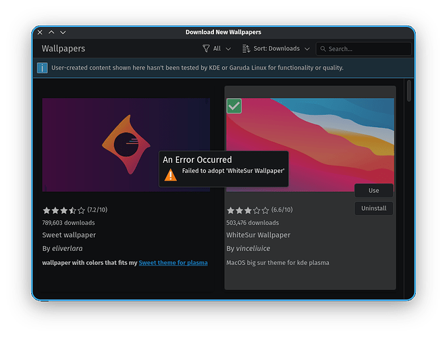Image resolution: width=447 pixels, height=338 pixels.
Task: Click the WhiteSur Wallpaper star rating
Action: [x=248, y=210]
